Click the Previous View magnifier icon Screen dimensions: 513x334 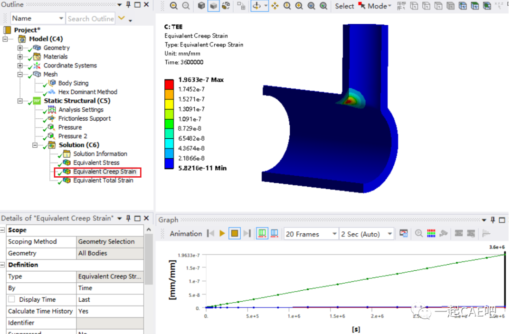pyautogui.click(x=173, y=6)
